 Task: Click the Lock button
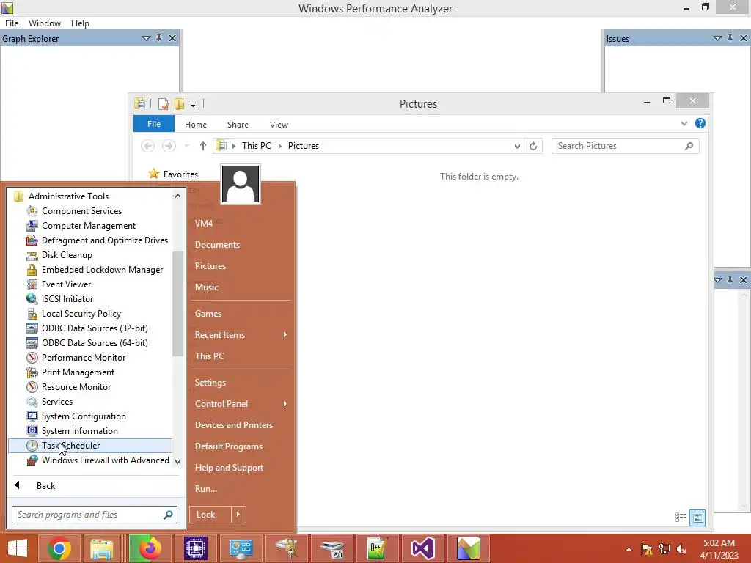coord(210,515)
